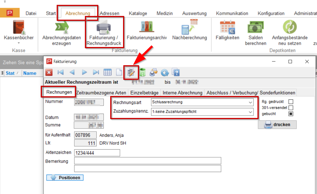Viewport: 317px width, 194px height.
Task: Open the table grid view icon
Action: (107, 73)
